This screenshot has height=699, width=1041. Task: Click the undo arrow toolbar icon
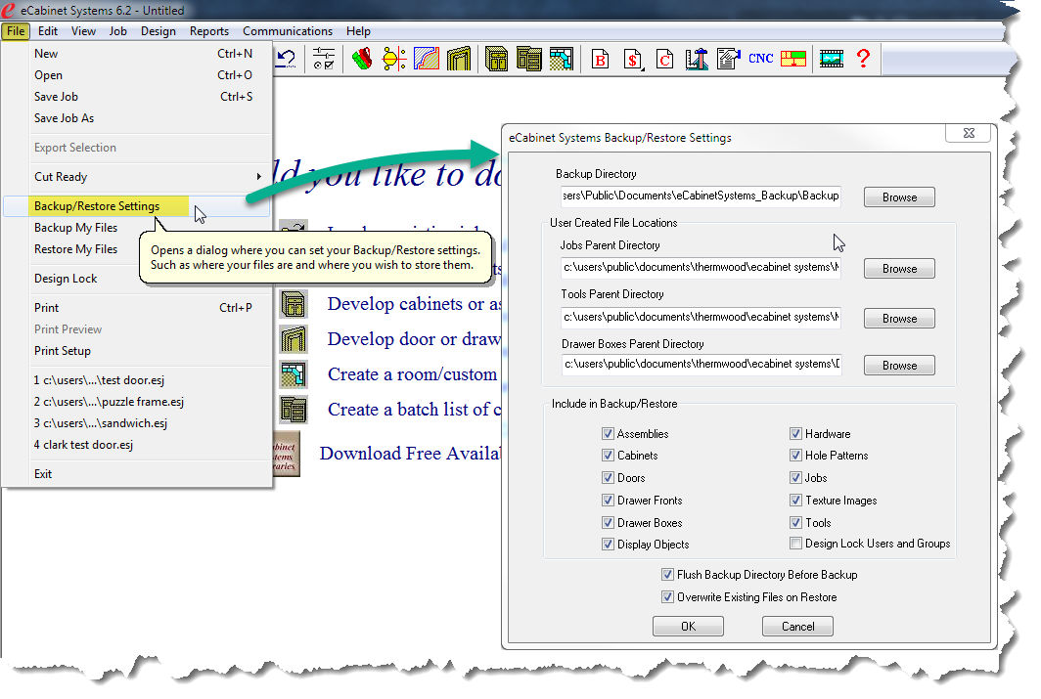[286, 59]
